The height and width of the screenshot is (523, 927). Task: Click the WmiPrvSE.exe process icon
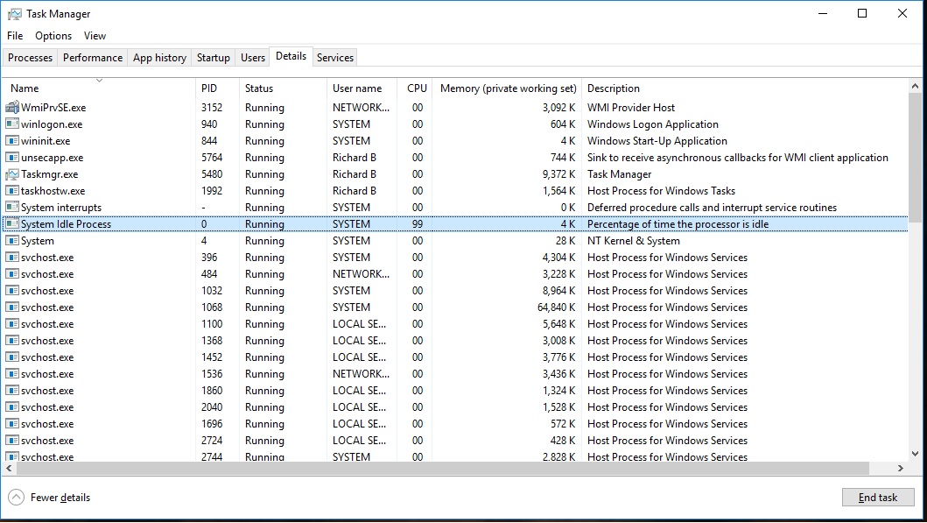click(x=12, y=108)
